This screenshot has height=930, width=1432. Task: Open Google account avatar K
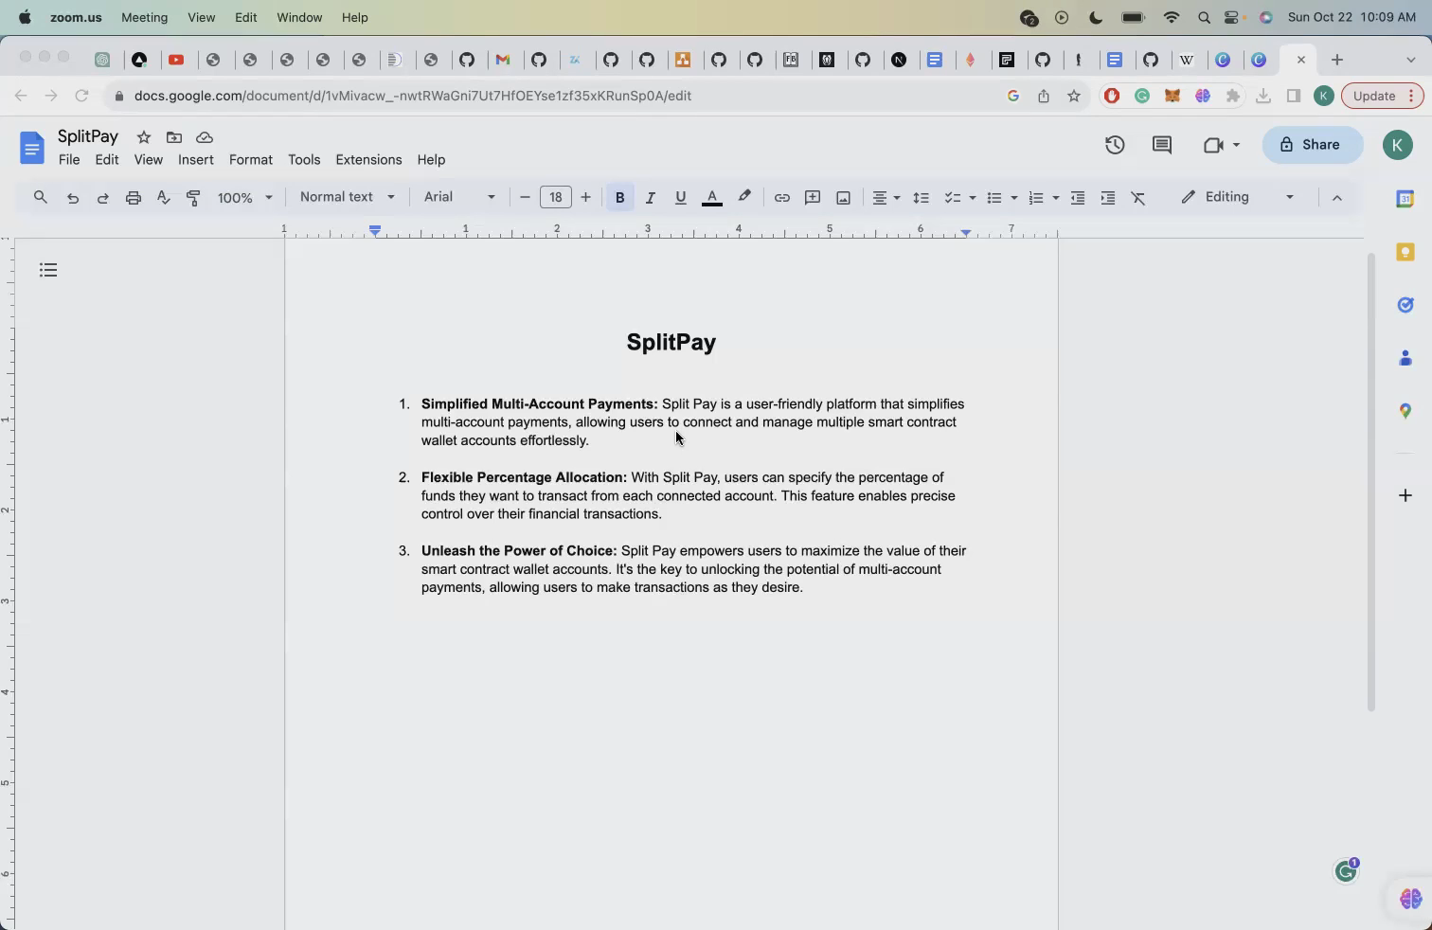1398,145
